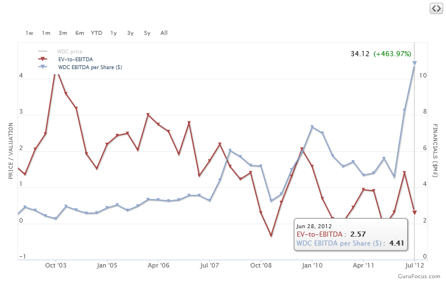446x281 pixels.
Task: Select the 3m time range
Action: (63, 33)
